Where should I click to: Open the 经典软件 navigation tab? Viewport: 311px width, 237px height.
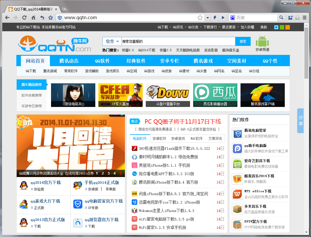(x=136, y=61)
